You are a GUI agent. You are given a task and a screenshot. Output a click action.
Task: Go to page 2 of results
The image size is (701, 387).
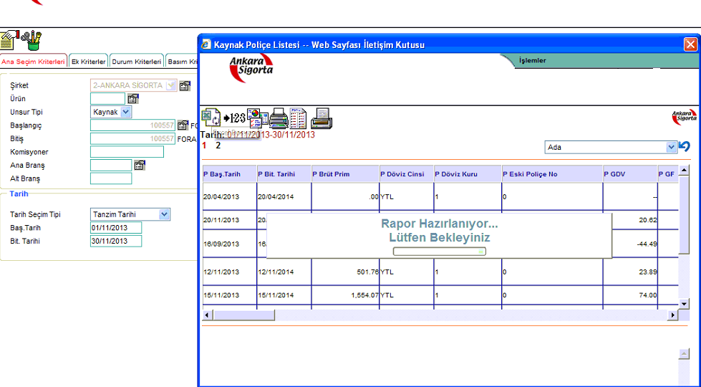click(x=218, y=145)
